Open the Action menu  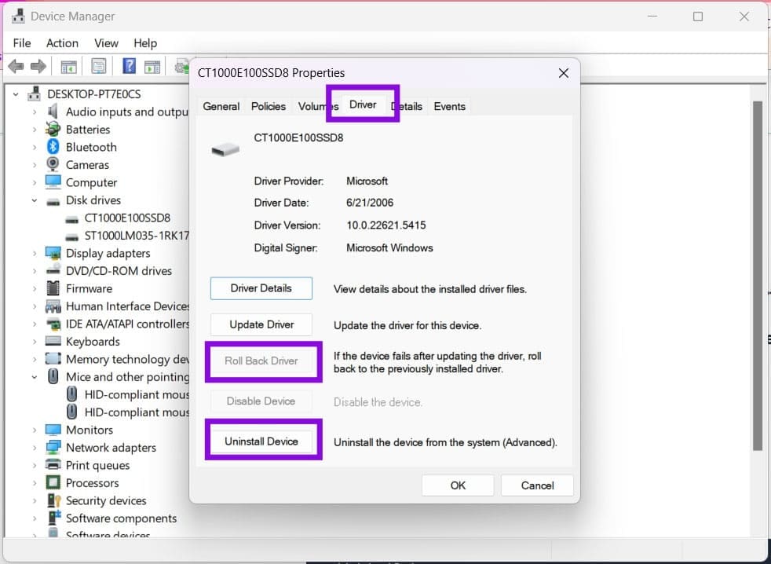63,43
